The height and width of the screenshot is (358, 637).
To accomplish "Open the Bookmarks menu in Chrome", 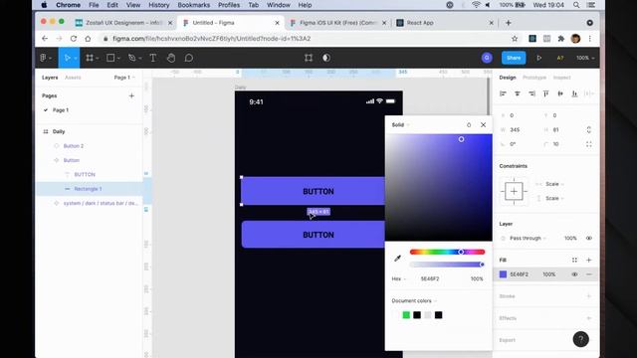I will tap(194, 5).
